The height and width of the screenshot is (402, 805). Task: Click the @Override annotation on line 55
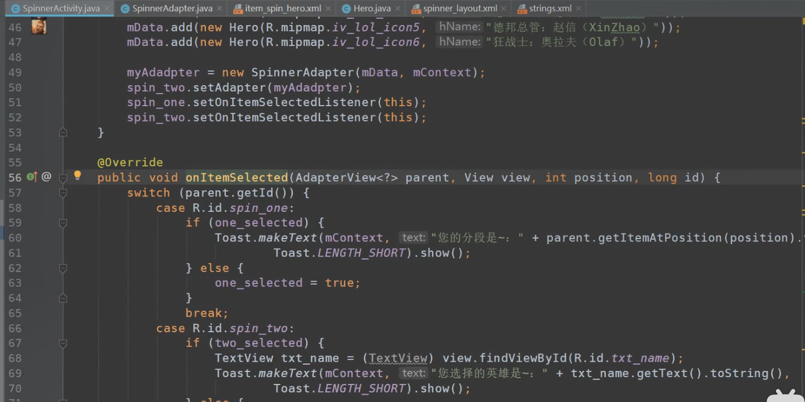coord(130,163)
